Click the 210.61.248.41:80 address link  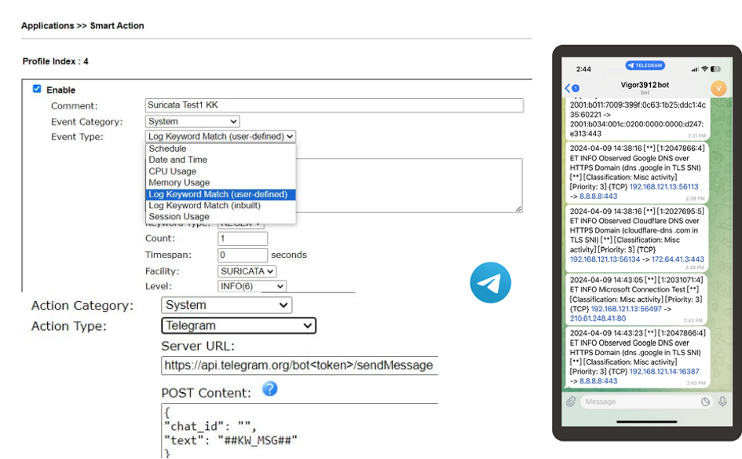coord(598,318)
